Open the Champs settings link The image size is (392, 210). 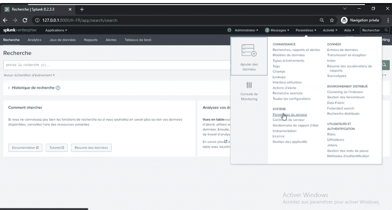click(279, 71)
